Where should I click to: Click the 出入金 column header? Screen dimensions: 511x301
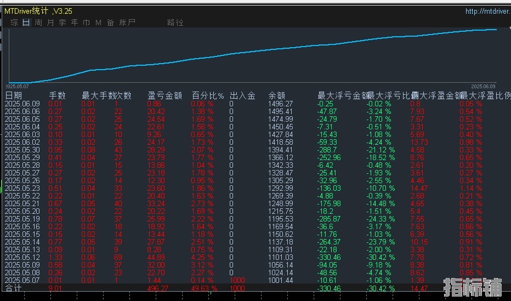point(242,95)
